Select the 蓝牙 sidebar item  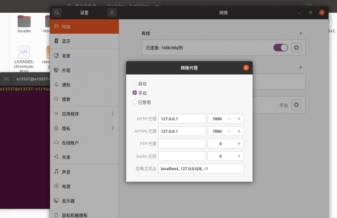(x=85, y=41)
